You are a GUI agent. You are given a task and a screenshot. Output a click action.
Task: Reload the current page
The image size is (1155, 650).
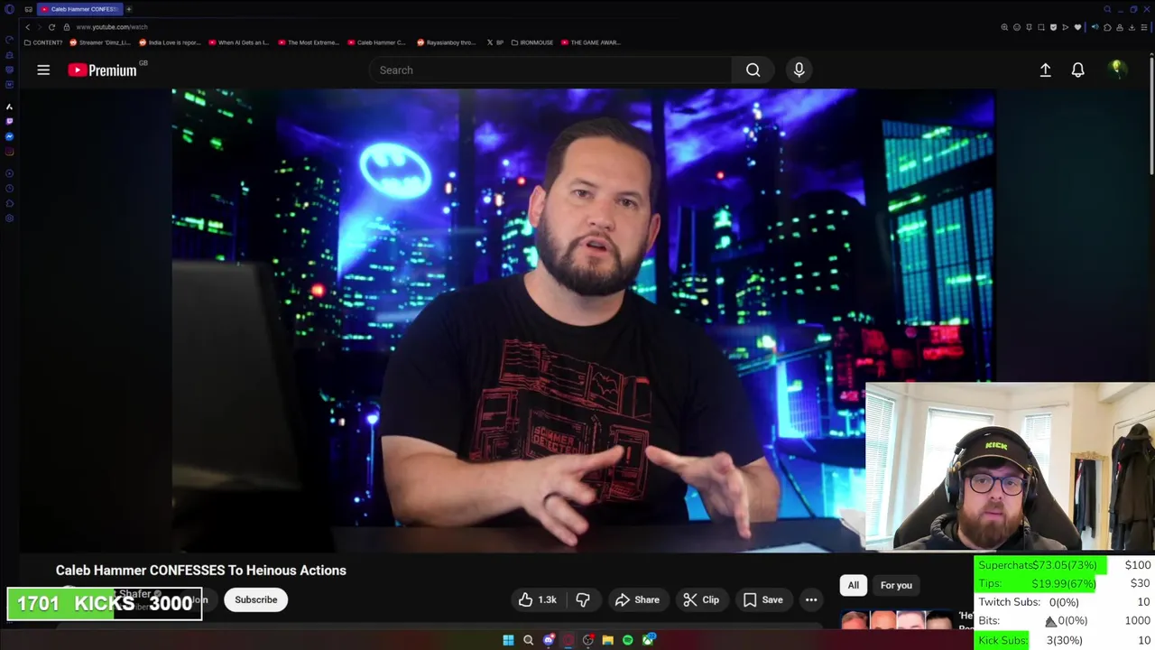pyautogui.click(x=51, y=27)
